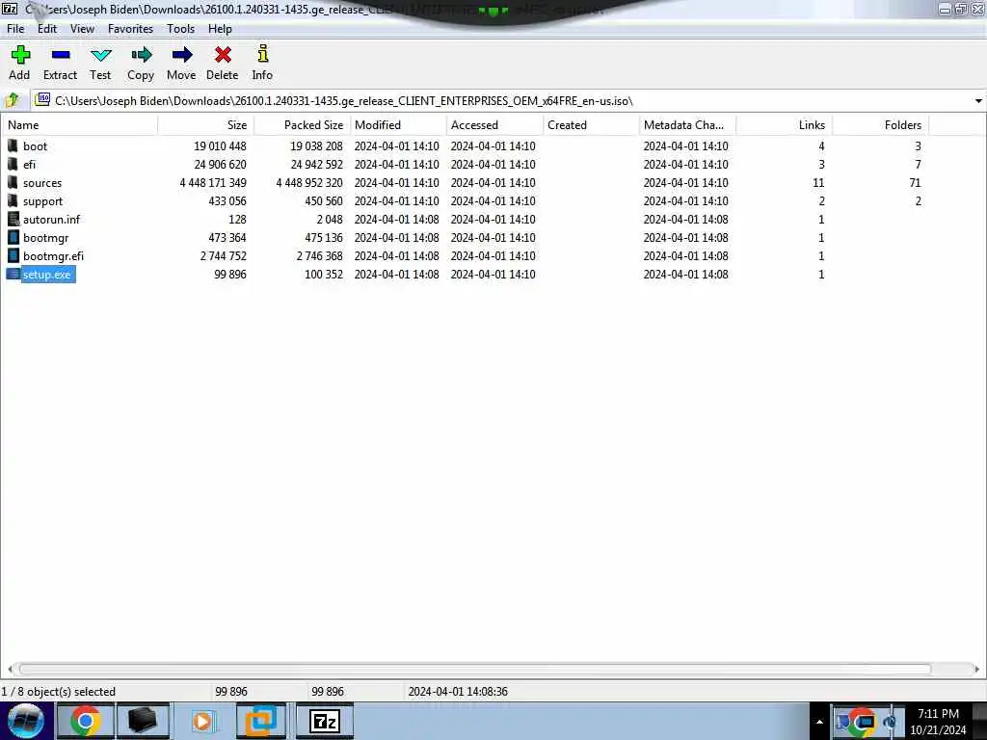Viewport: 987px width, 740px height.
Task: Click the 7z icon in title bar
Action: click(x=10, y=9)
